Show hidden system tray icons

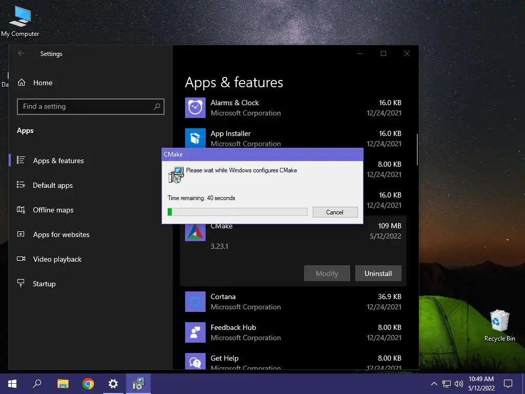[434, 384]
